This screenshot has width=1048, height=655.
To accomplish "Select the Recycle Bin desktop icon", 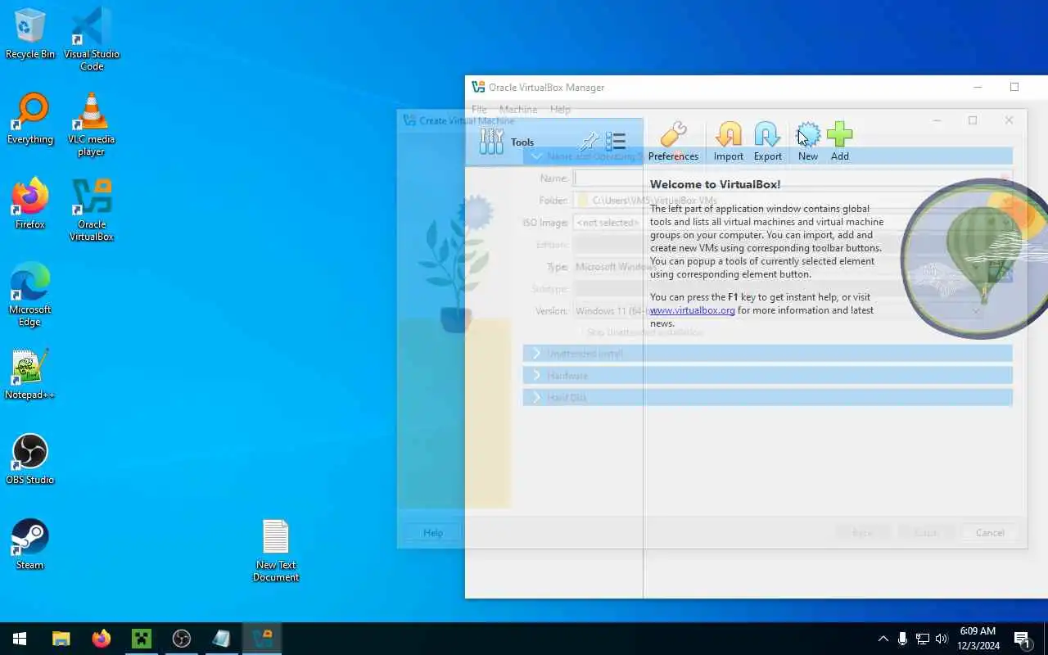I will click(30, 34).
